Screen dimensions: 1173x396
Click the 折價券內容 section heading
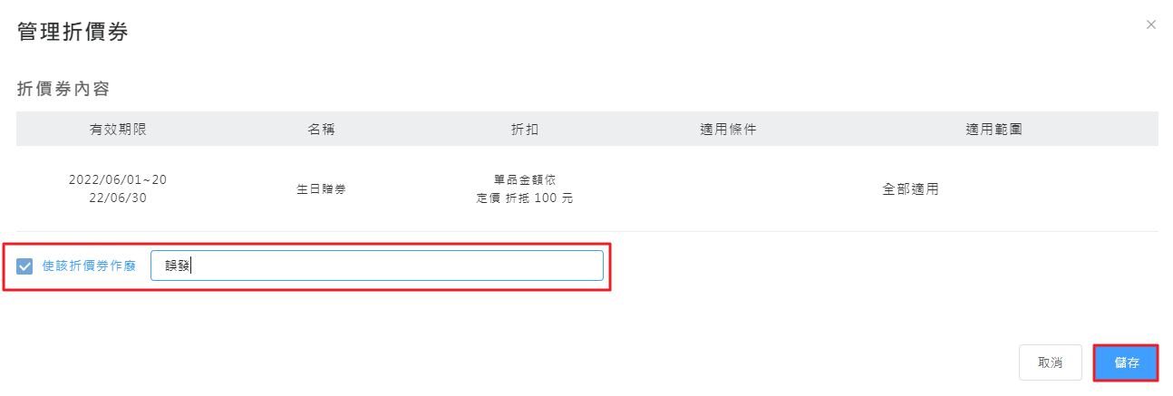coord(63,89)
